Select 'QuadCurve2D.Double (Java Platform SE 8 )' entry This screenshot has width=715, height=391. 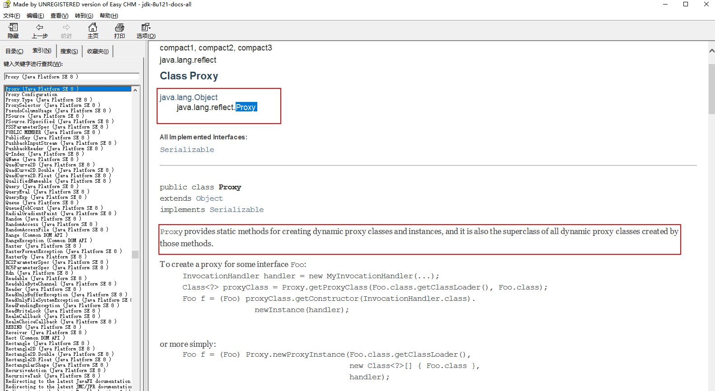[x=59, y=170]
